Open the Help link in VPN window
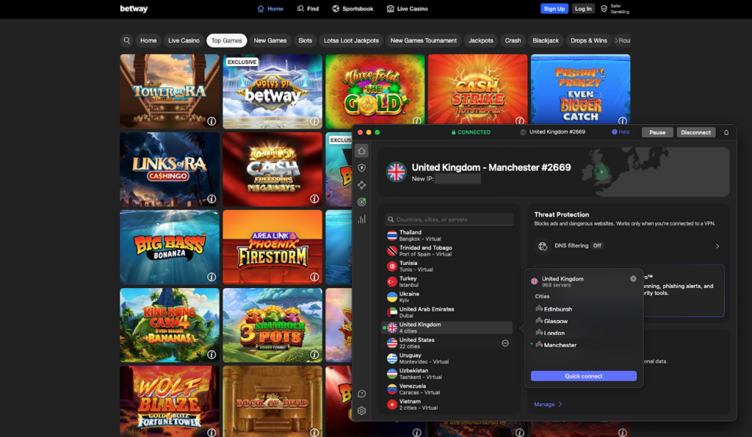 tap(621, 132)
